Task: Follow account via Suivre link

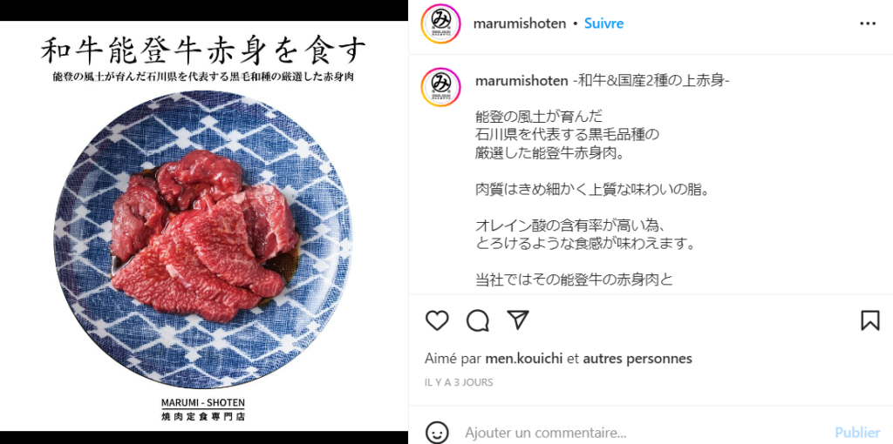Action: coord(603,24)
